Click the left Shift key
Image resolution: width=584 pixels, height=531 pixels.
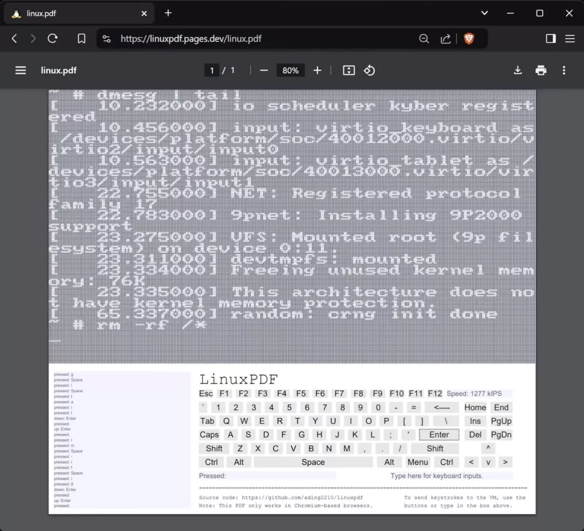click(x=214, y=449)
